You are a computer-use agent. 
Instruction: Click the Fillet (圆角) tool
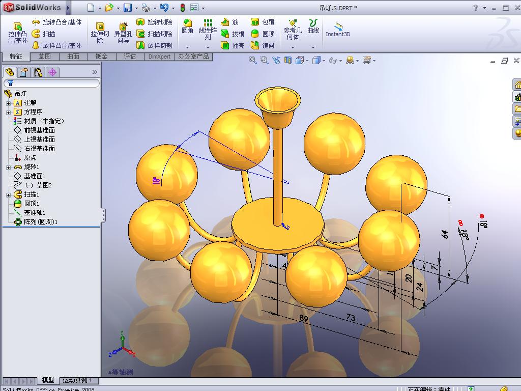coord(187,26)
